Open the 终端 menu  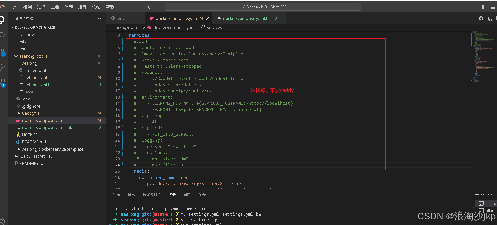(x=96, y=7)
